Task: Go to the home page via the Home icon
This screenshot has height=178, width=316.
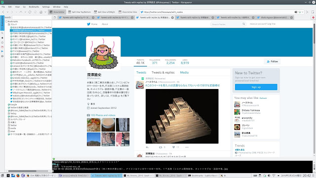Action: [41, 12]
